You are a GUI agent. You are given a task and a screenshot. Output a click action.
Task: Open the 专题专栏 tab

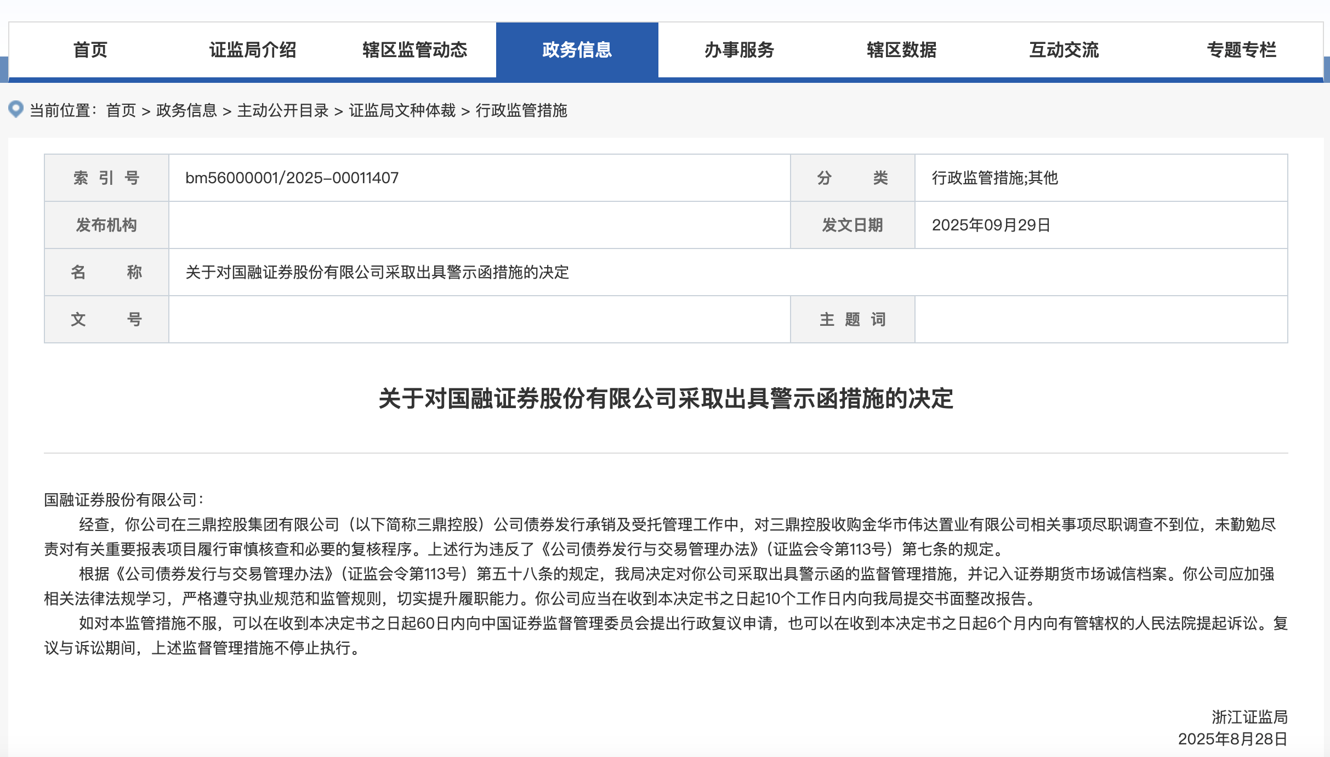coord(1241,50)
